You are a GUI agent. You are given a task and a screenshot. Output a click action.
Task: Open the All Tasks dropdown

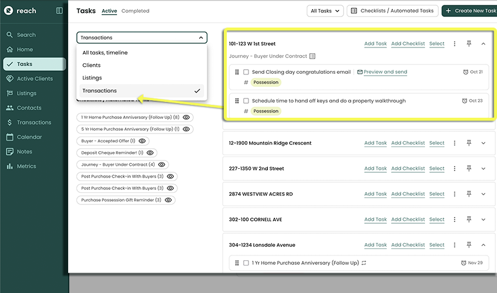325,11
